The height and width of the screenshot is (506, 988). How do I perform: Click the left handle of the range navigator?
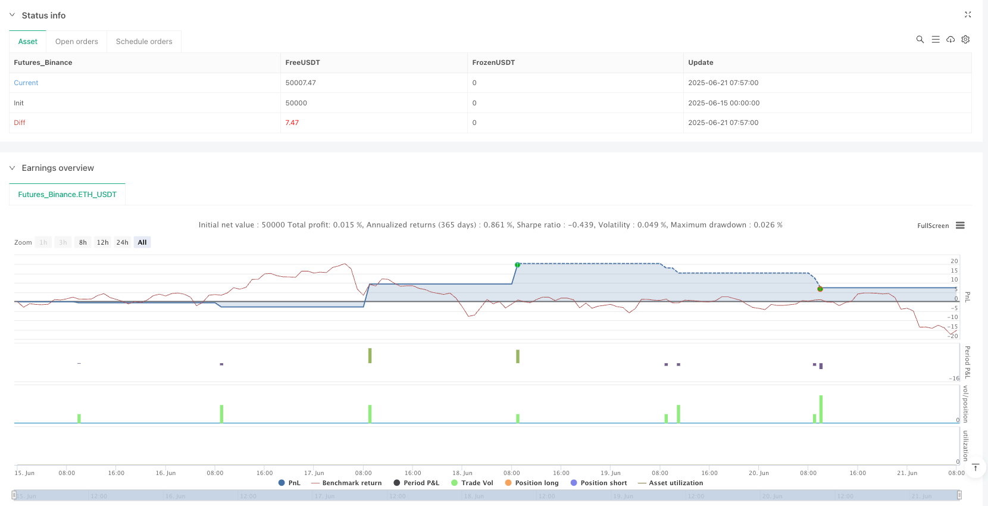point(14,495)
